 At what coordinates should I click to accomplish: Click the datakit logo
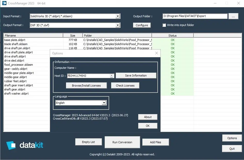pos(25,145)
